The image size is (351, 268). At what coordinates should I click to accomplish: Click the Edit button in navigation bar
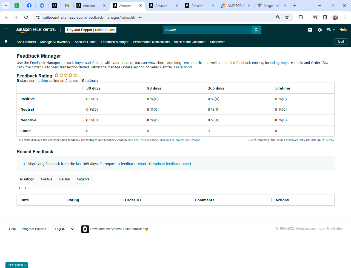[341, 41]
